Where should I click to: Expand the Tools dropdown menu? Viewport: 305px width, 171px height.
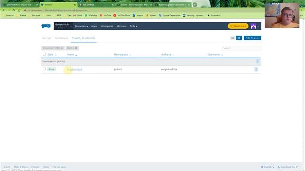[133, 26]
